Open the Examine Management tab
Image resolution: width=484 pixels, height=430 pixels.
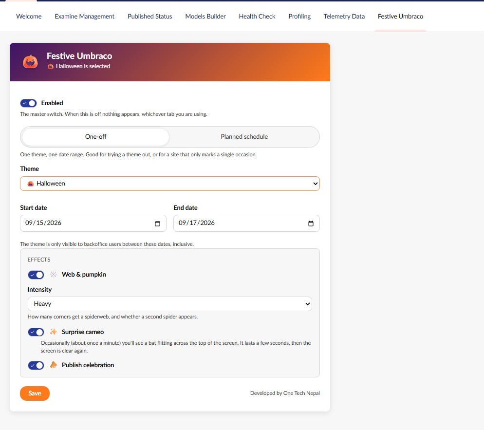[x=85, y=17]
